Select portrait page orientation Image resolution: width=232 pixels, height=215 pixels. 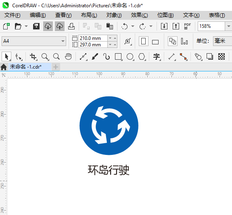point(144,41)
